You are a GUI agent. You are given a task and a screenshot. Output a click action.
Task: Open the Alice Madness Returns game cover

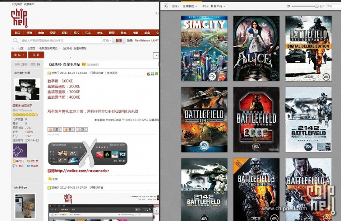256,48
